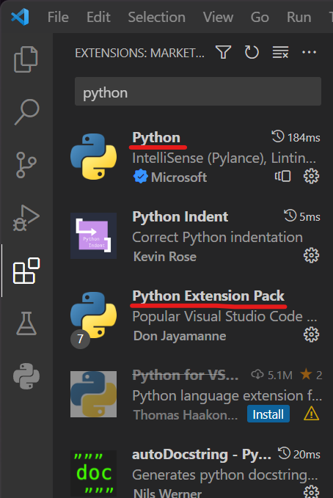Screen dimensions: 333x498
Task: Select the Python extension title
Action: pyautogui.click(x=156, y=138)
